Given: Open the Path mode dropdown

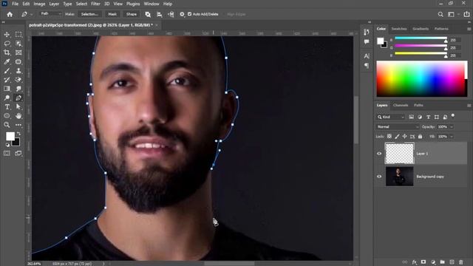Looking at the screenshot, I should (x=51, y=14).
